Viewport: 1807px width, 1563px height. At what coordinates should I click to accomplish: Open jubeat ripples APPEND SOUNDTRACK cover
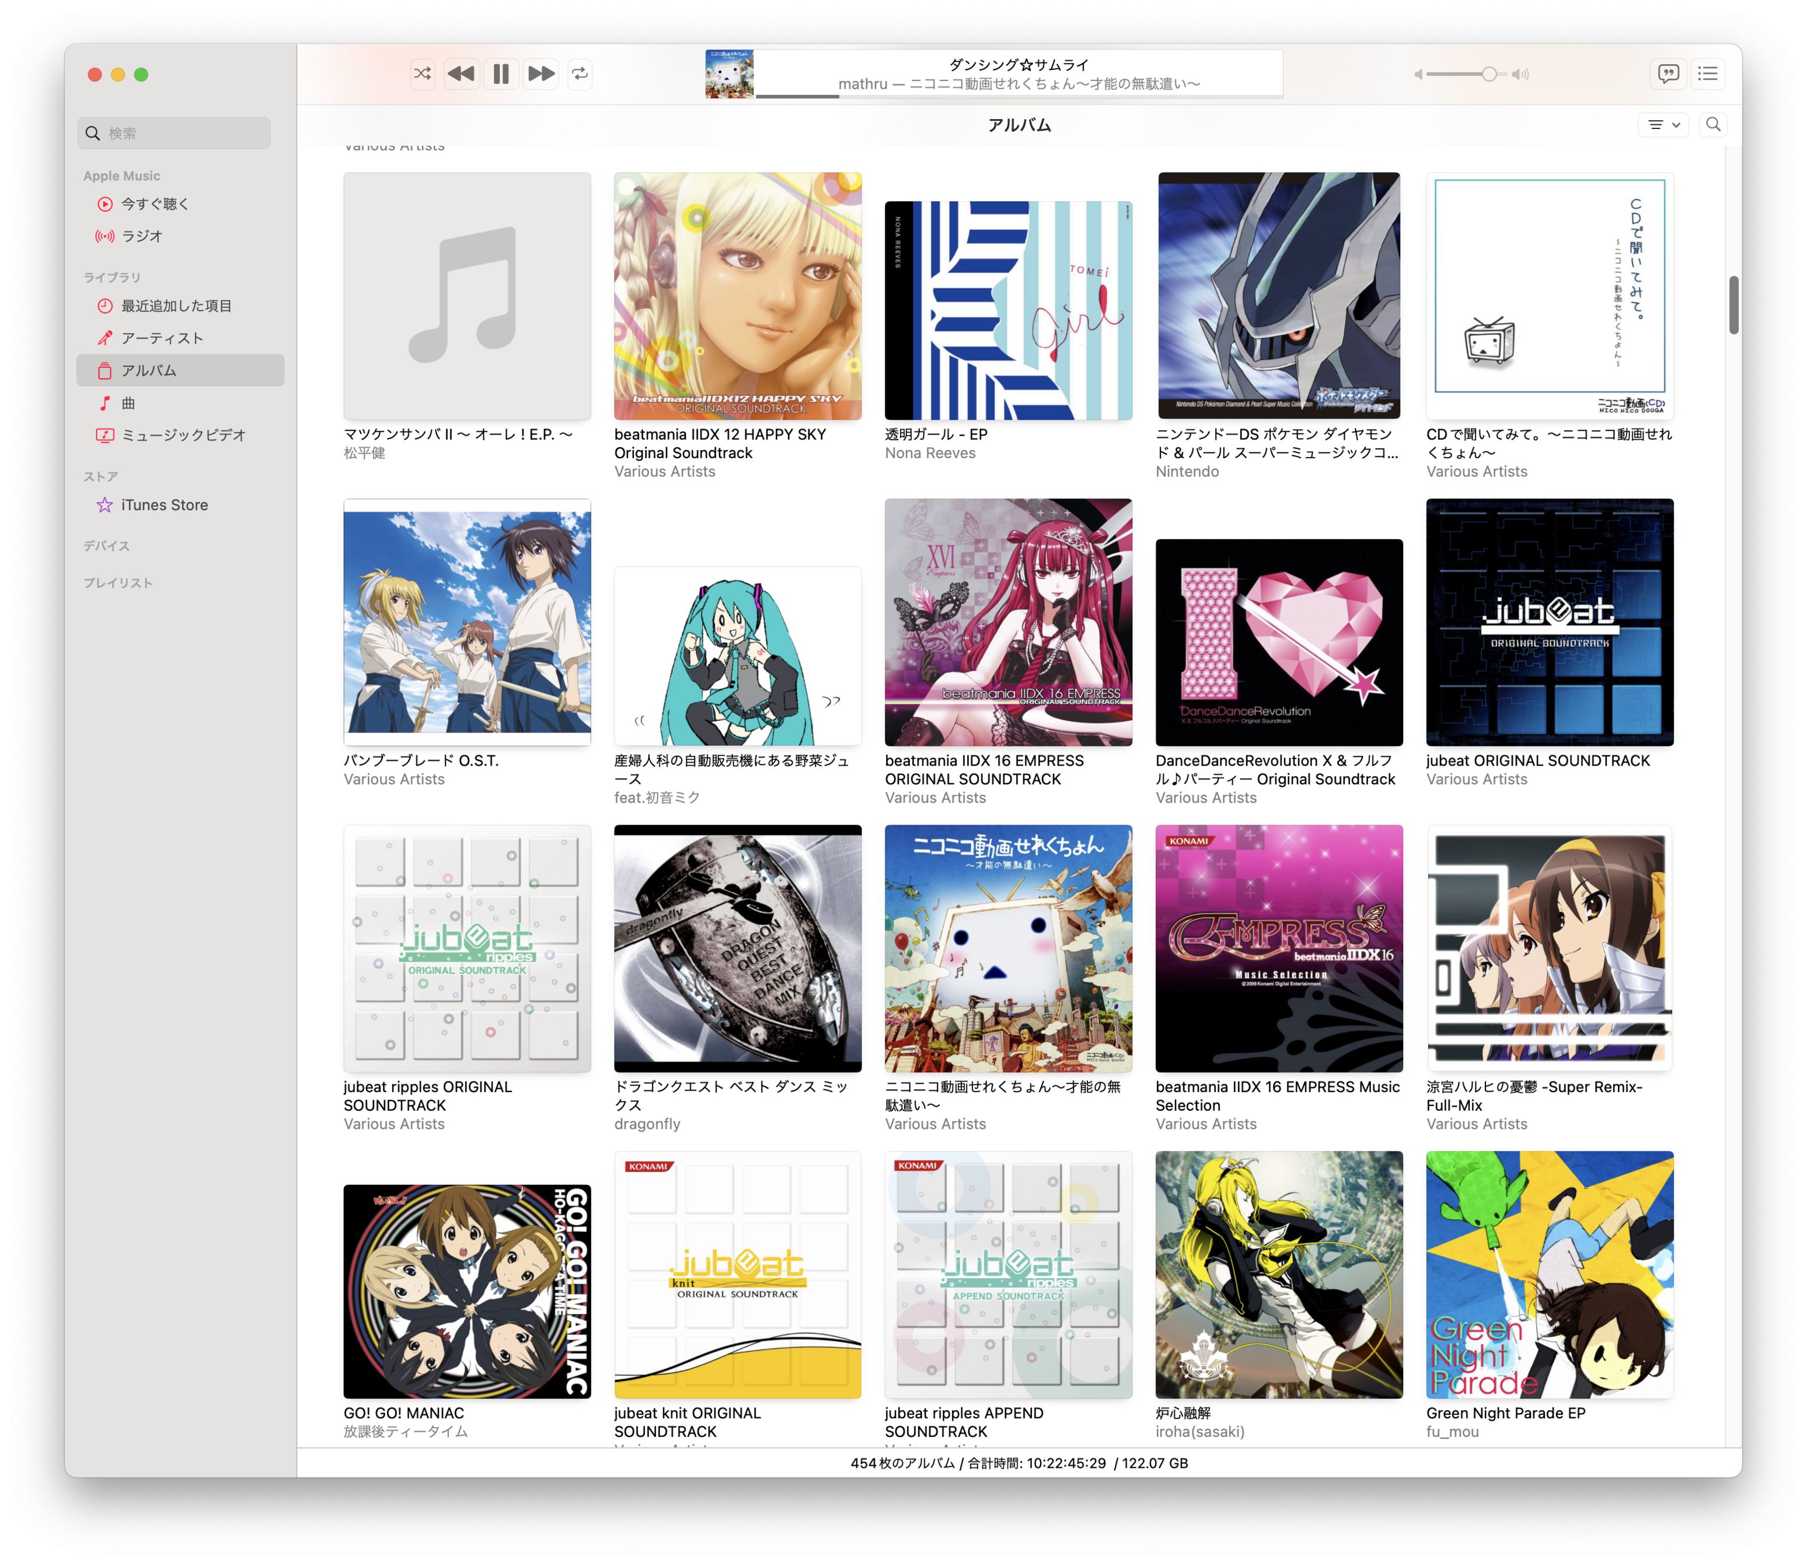(x=1008, y=1274)
